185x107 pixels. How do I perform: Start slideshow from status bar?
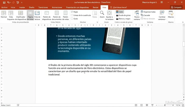tap(152, 105)
